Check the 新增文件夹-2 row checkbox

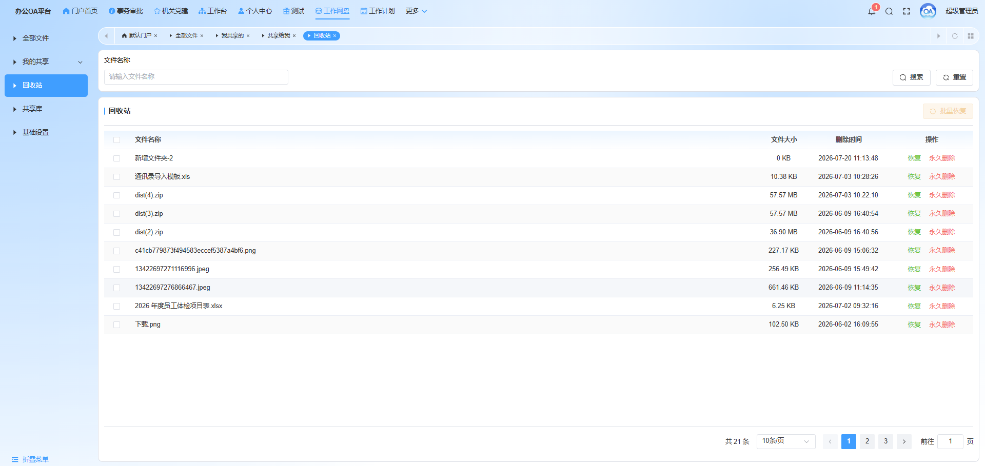pyautogui.click(x=116, y=158)
